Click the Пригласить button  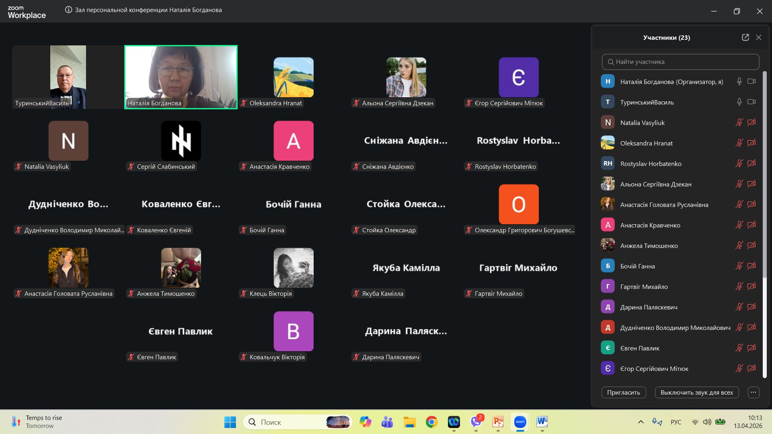(623, 392)
